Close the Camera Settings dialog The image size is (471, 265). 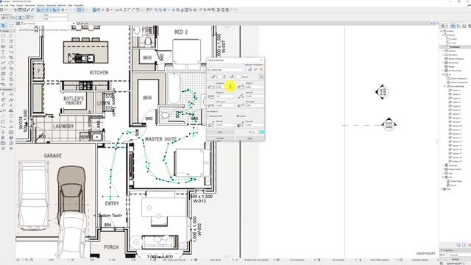[x=261, y=60]
